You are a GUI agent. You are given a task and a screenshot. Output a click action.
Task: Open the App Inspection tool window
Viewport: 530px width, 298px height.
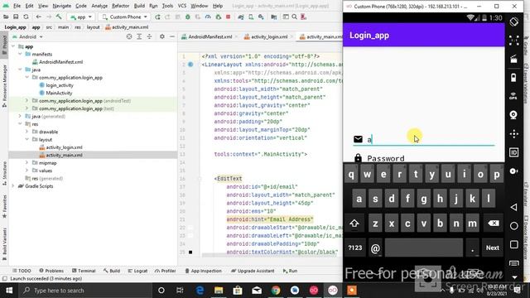click(x=203, y=271)
